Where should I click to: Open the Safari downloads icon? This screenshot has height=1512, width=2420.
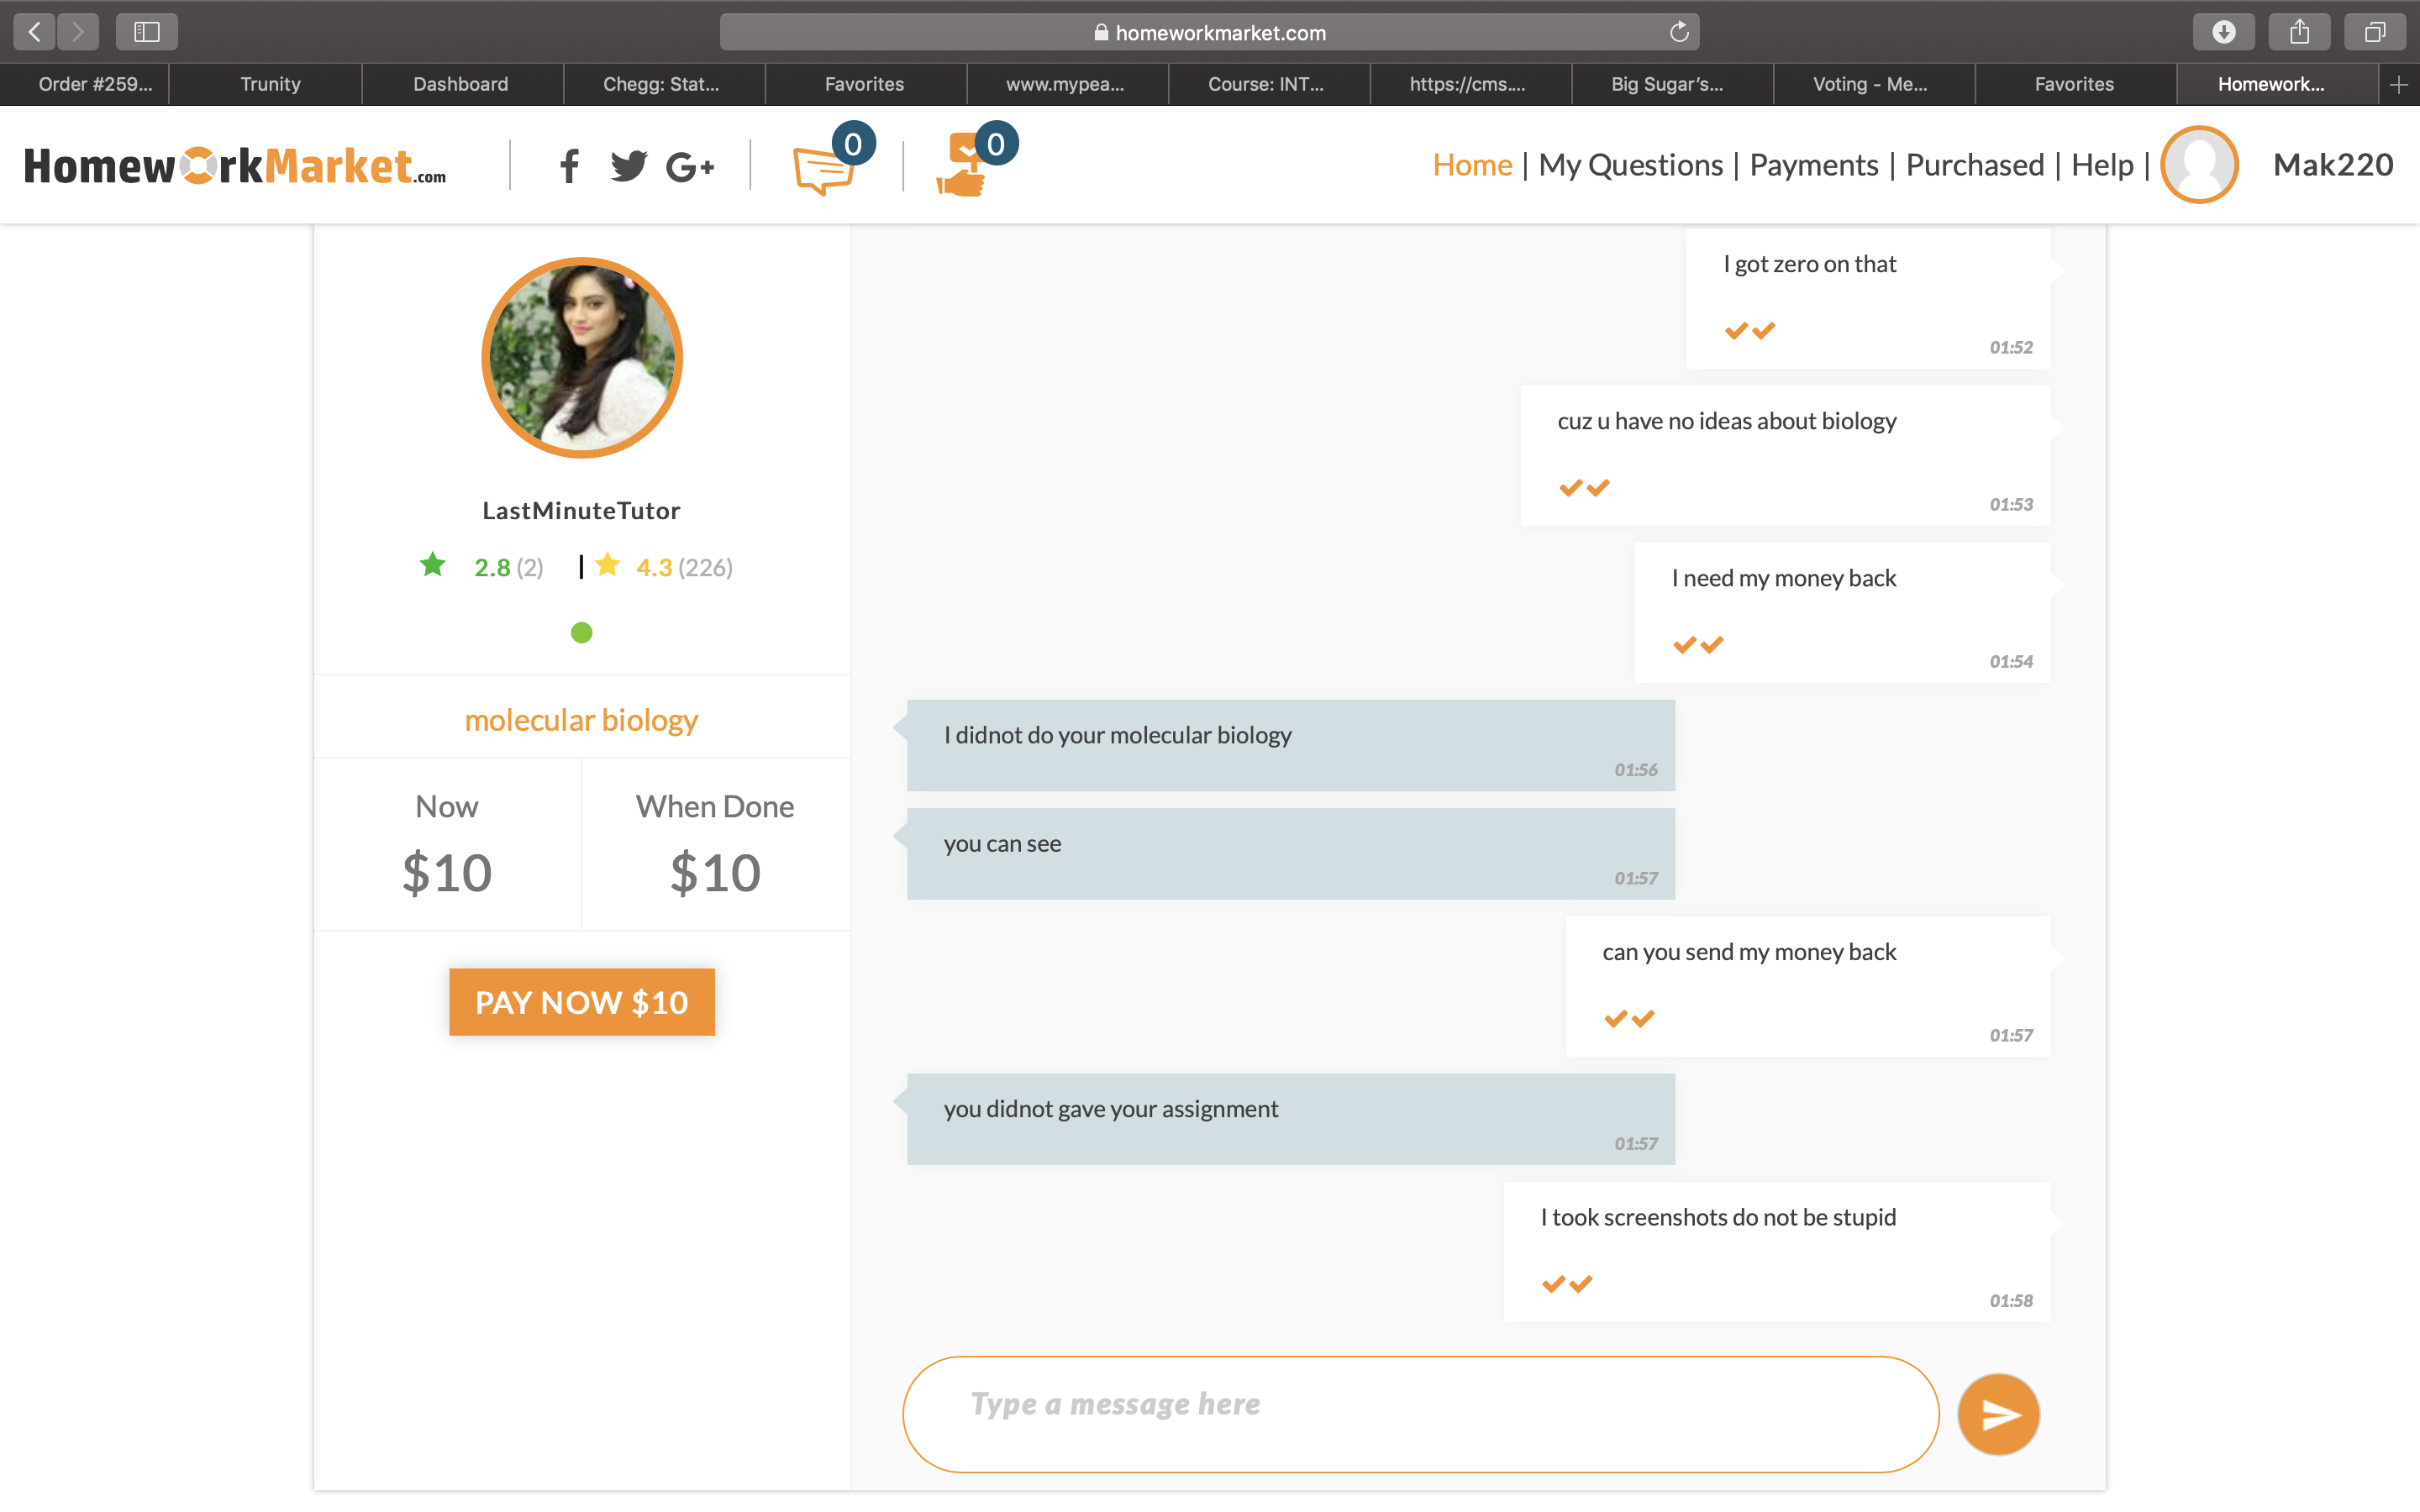click(x=2223, y=32)
